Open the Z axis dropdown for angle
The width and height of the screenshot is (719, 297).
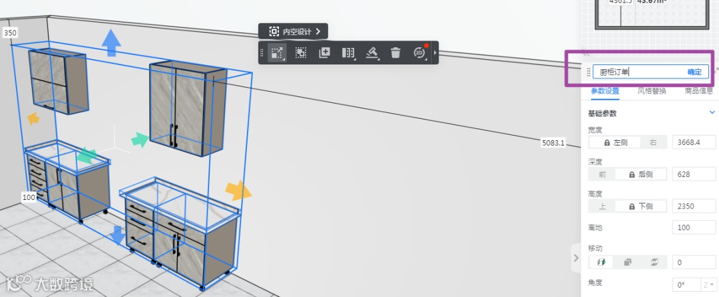708,284
